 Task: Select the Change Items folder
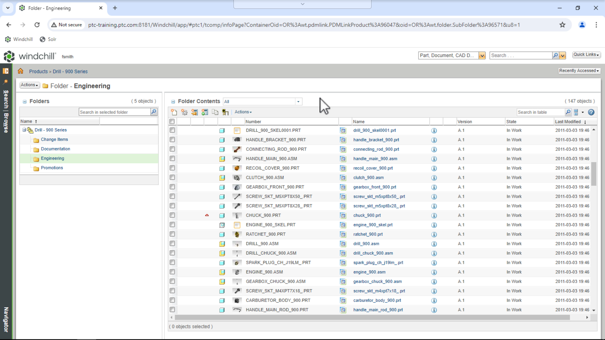[x=55, y=139]
